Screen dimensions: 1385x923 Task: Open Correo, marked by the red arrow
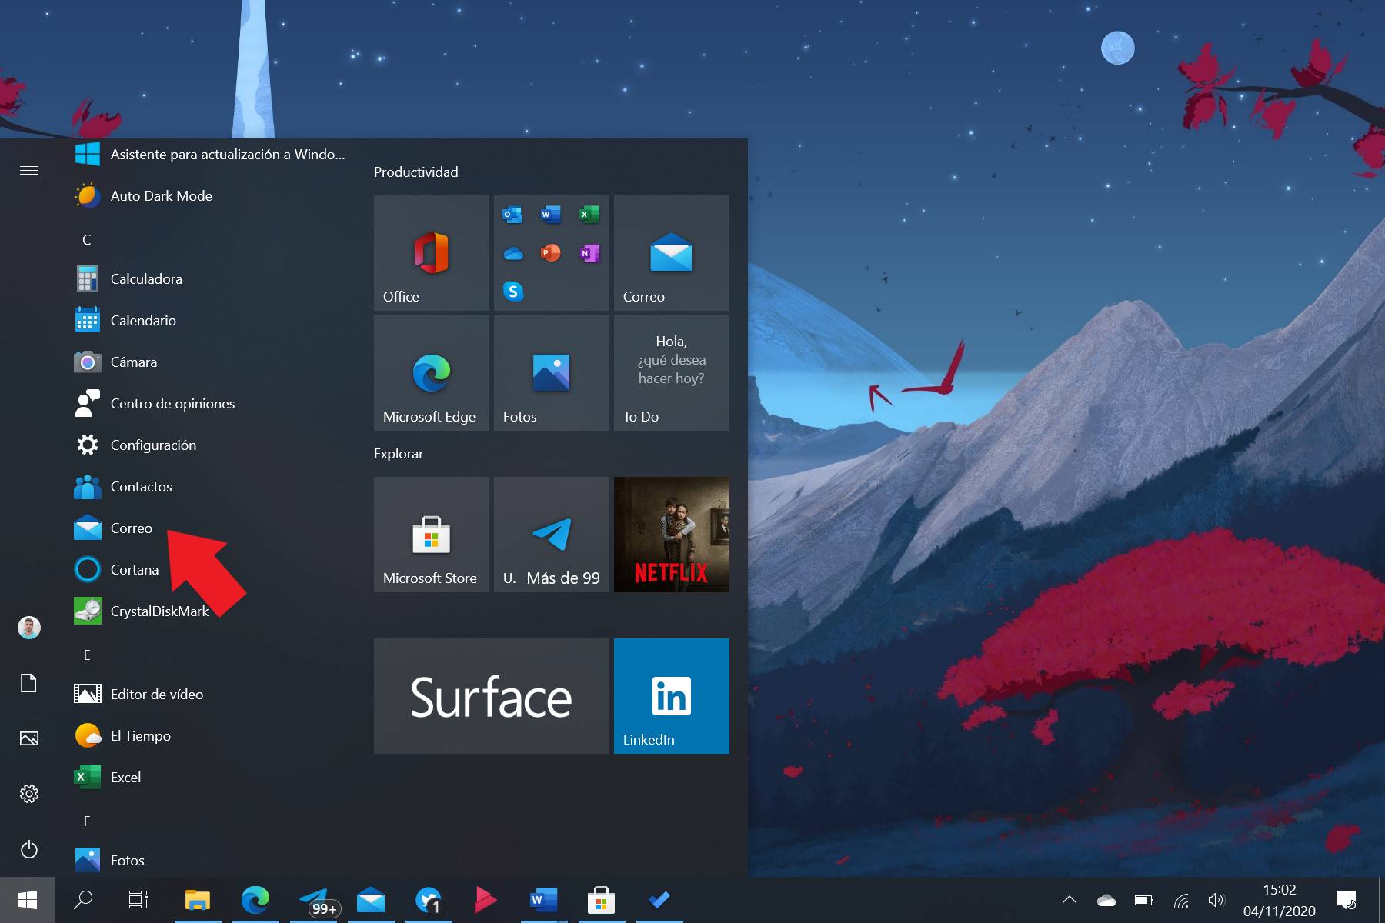click(131, 528)
